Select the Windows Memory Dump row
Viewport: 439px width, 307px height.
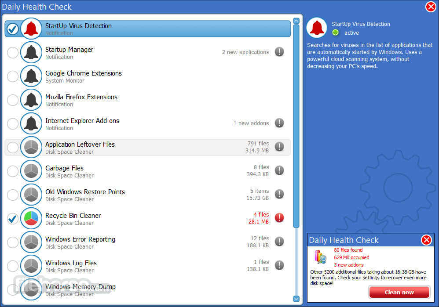point(132,290)
